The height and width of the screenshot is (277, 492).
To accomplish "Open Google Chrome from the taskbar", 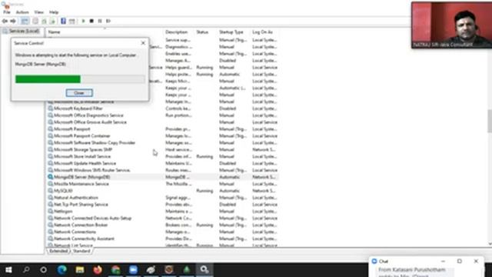I will [115, 270].
